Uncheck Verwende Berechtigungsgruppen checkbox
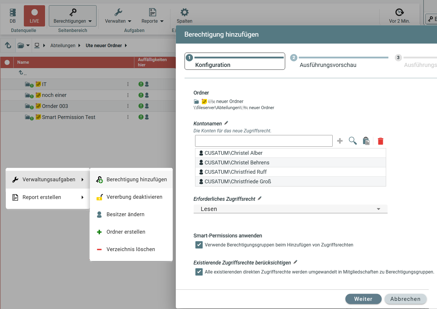The height and width of the screenshot is (309, 437). [x=199, y=245]
